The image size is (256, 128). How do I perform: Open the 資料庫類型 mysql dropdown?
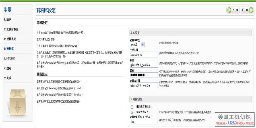(137, 44)
